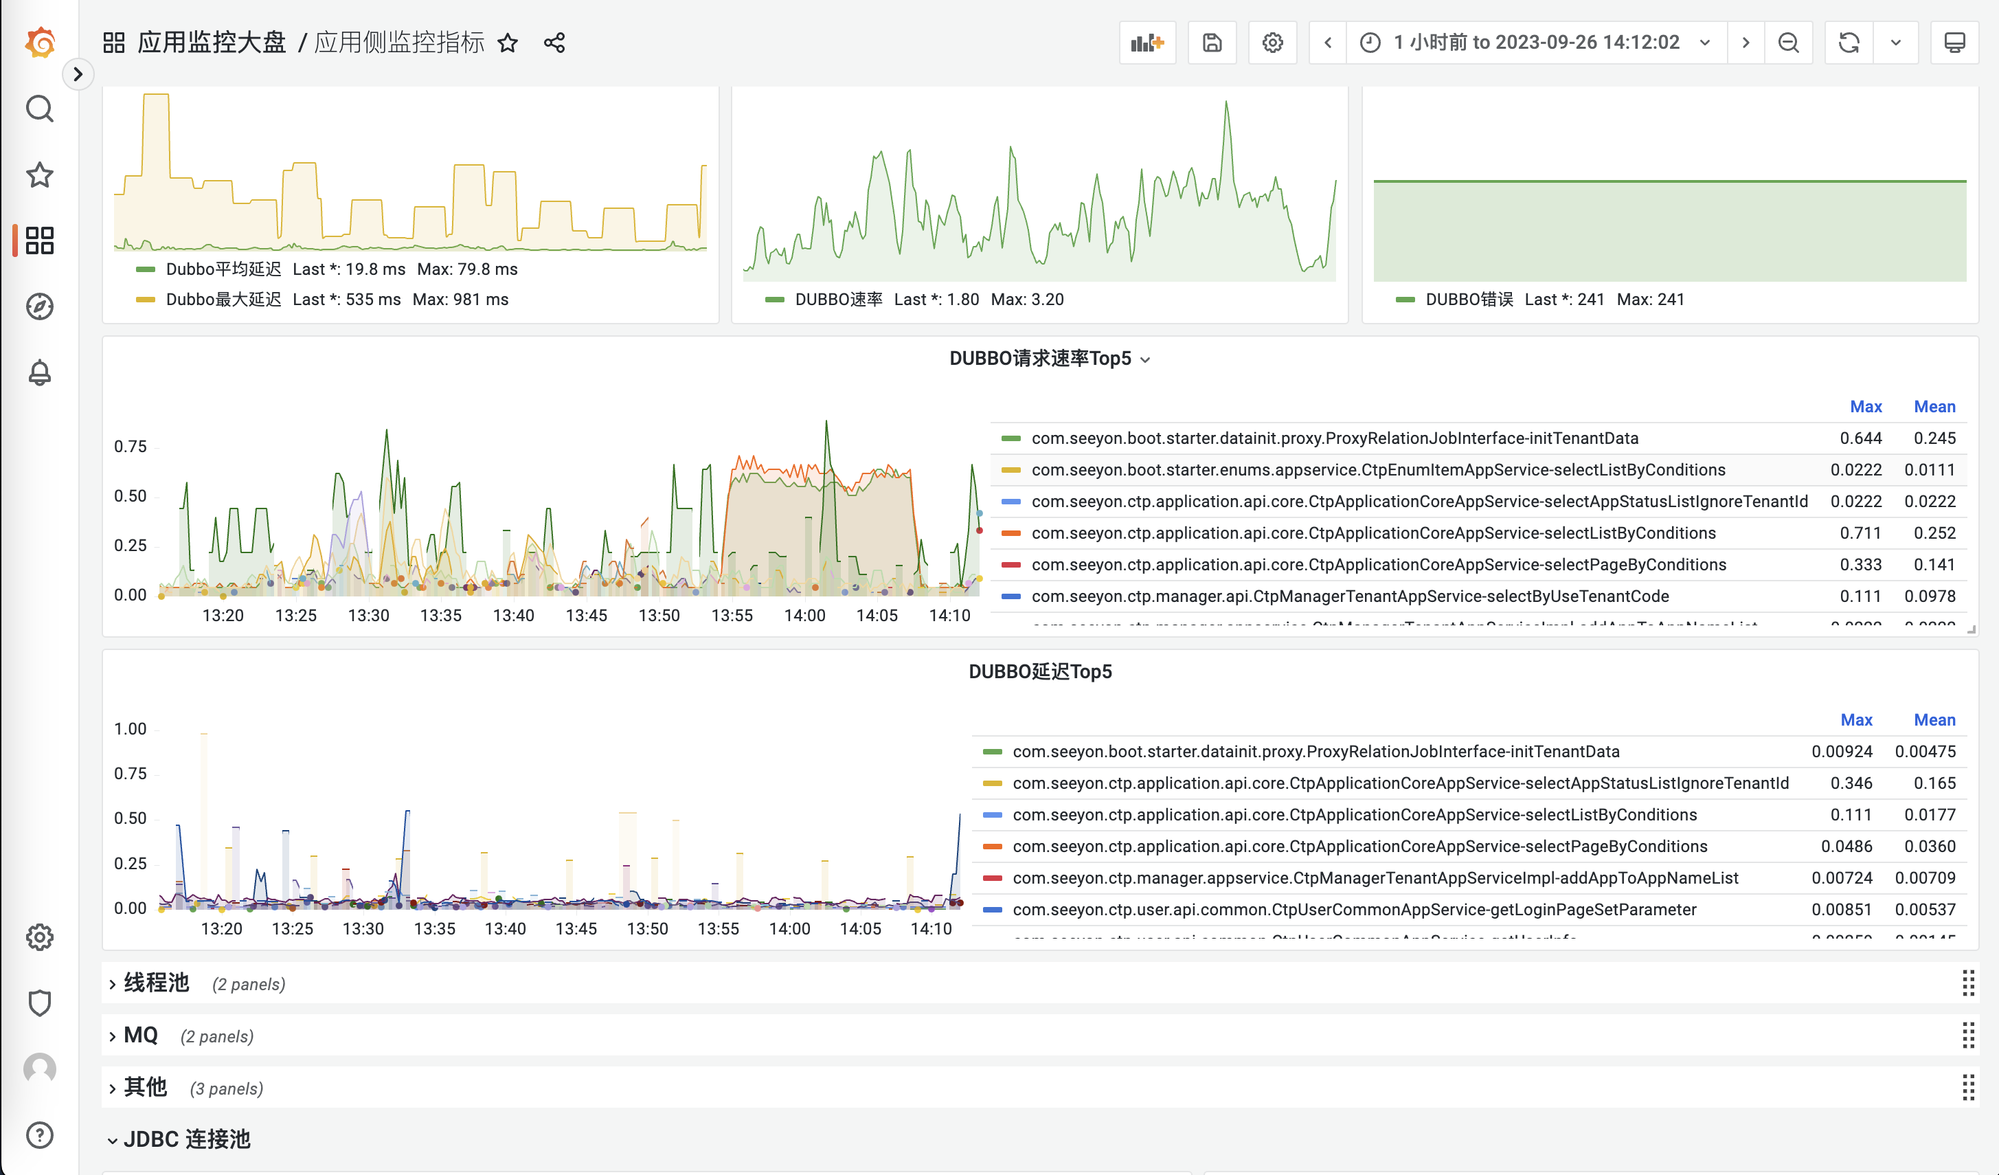Click DUBBO延迟Top5 panel title
Viewport: 1999px width, 1175px height.
coord(1040,672)
